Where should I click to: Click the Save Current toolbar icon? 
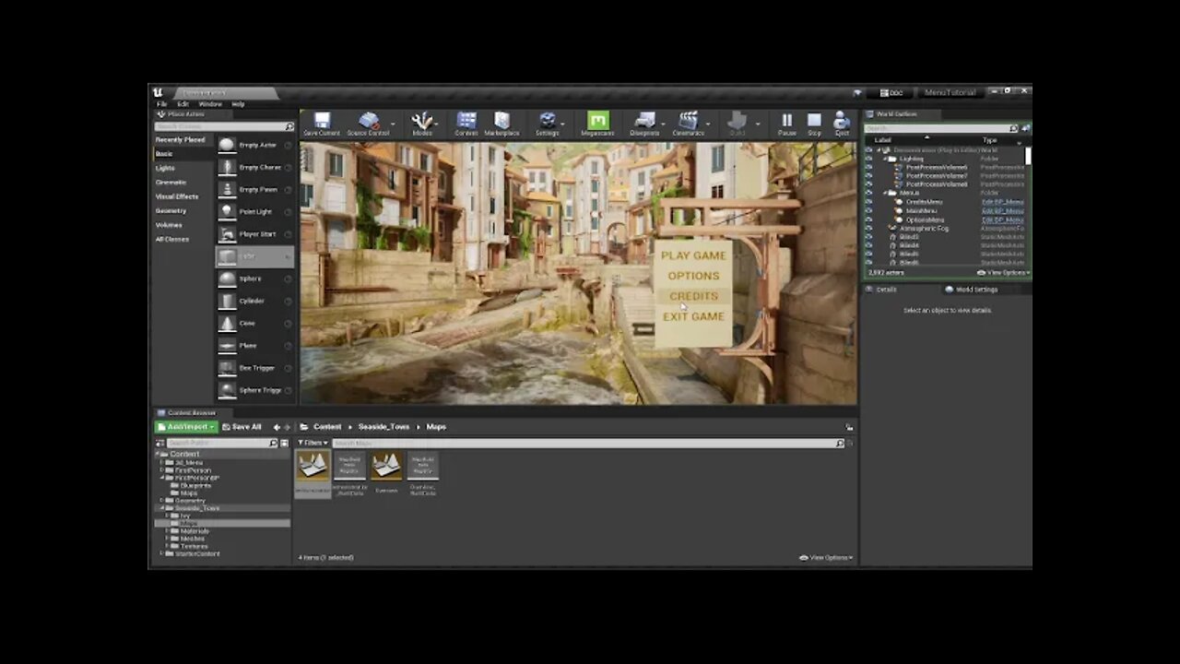click(322, 124)
